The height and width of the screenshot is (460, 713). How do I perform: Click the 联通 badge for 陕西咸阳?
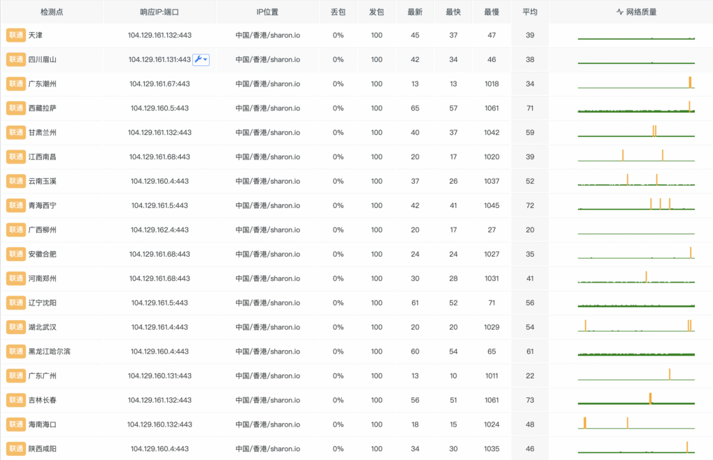tap(15, 449)
